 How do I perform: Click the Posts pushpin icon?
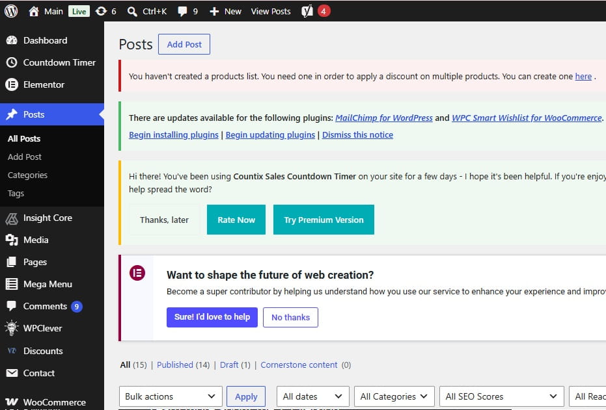(x=12, y=114)
